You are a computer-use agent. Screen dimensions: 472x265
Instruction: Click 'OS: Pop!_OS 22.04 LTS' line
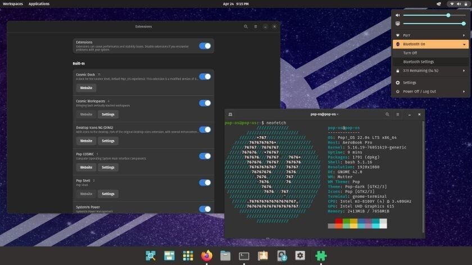(x=362, y=137)
